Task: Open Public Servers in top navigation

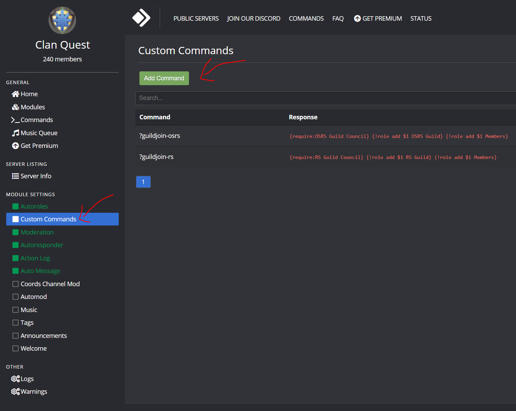Action: pyautogui.click(x=196, y=19)
